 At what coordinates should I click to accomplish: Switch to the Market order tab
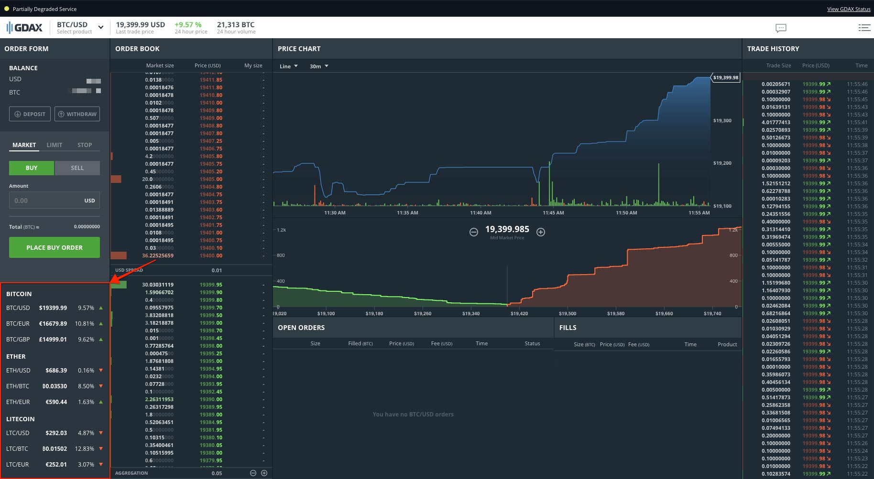click(24, 145)
